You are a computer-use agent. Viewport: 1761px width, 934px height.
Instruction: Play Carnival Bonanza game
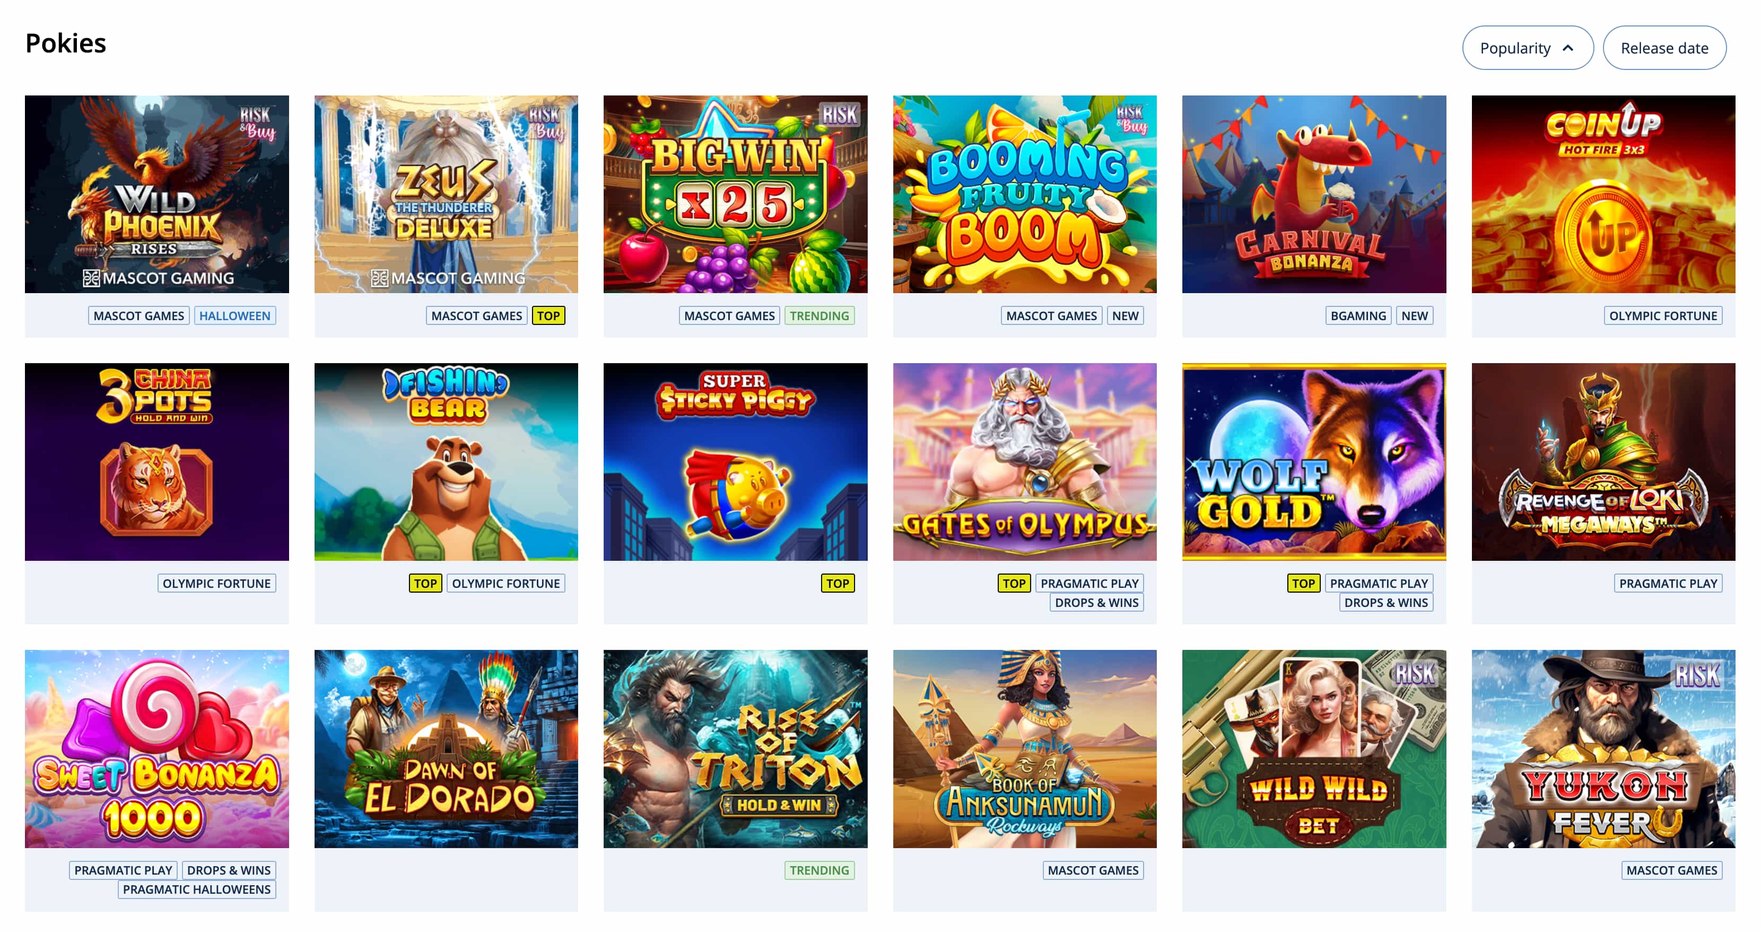(1314, 194)
